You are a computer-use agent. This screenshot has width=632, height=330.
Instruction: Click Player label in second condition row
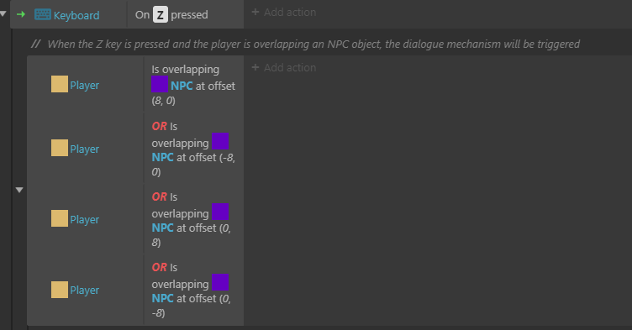tap(85, 149)
